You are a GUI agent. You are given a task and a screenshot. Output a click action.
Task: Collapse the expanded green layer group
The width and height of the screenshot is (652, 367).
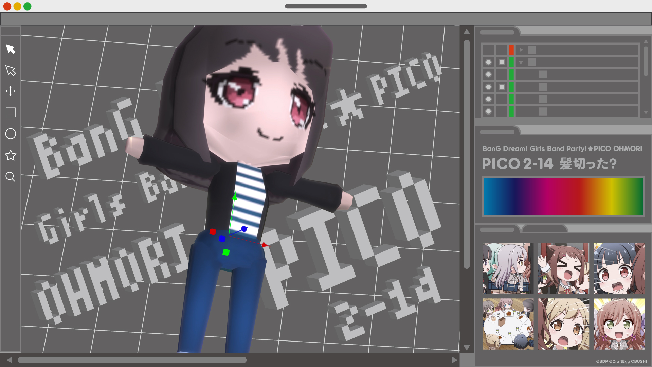(521, 63)
